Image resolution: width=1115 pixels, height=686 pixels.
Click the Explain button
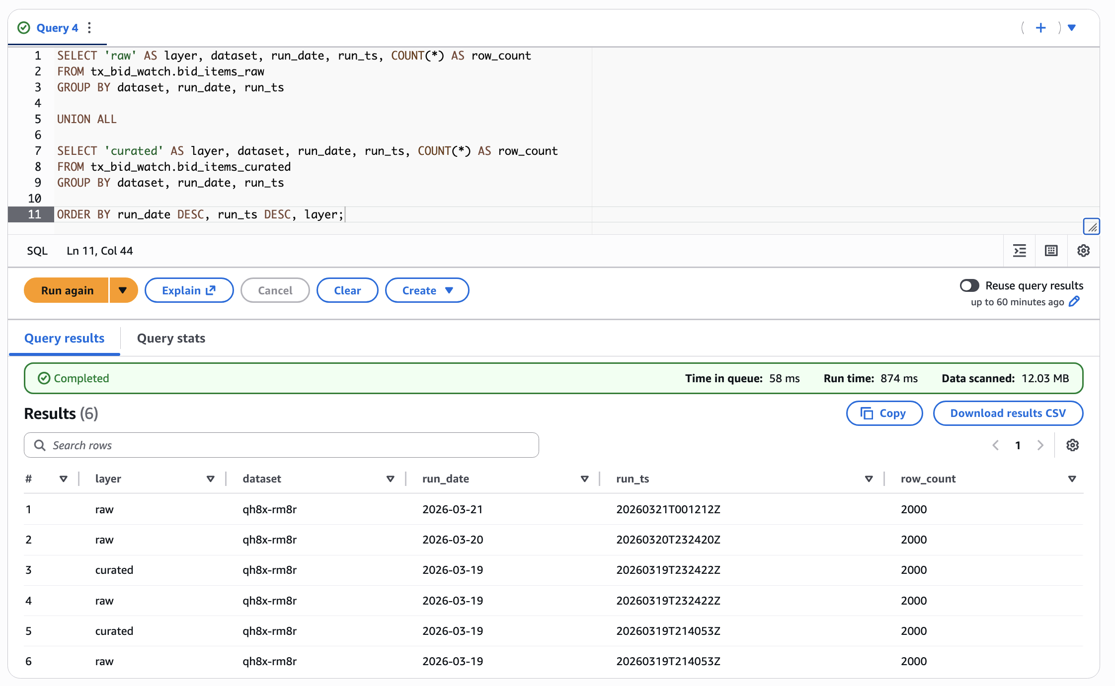(189, 290)
